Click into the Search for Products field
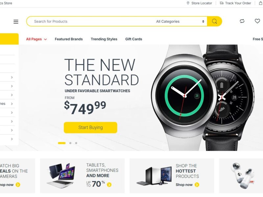263x197 pixels. pos(91,21)
